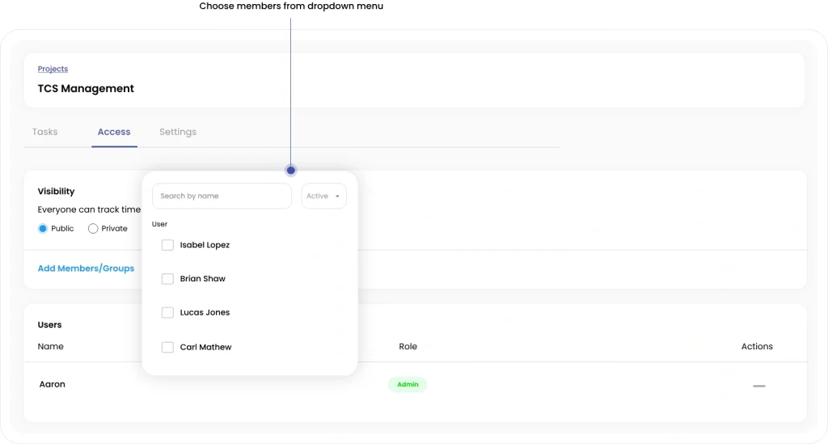Focus the Search by name field
This screenshot has width=828, height=444.
(222, 196)
